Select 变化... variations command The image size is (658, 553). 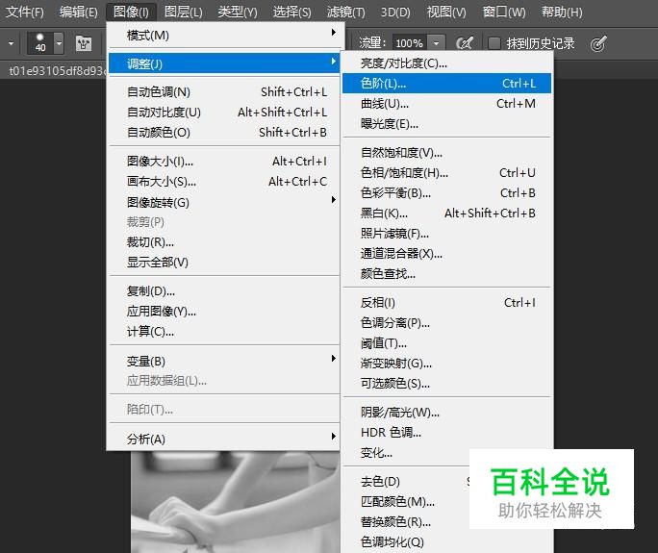coord(405,453)
